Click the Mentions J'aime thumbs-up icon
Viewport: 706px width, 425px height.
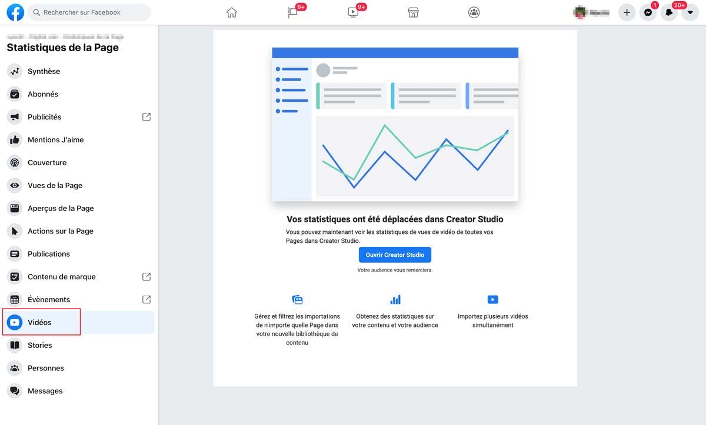click(15, 140)
